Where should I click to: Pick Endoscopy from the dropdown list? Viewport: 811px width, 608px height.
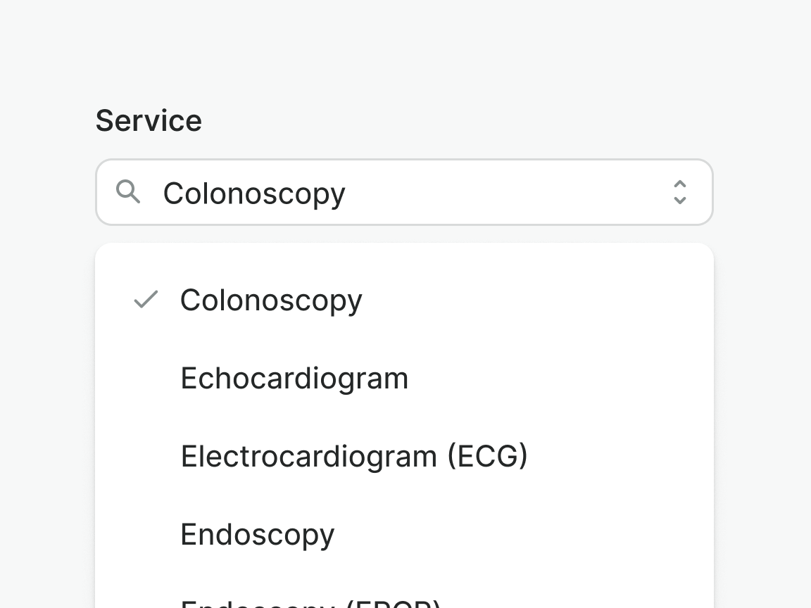[x=258, y=534]
